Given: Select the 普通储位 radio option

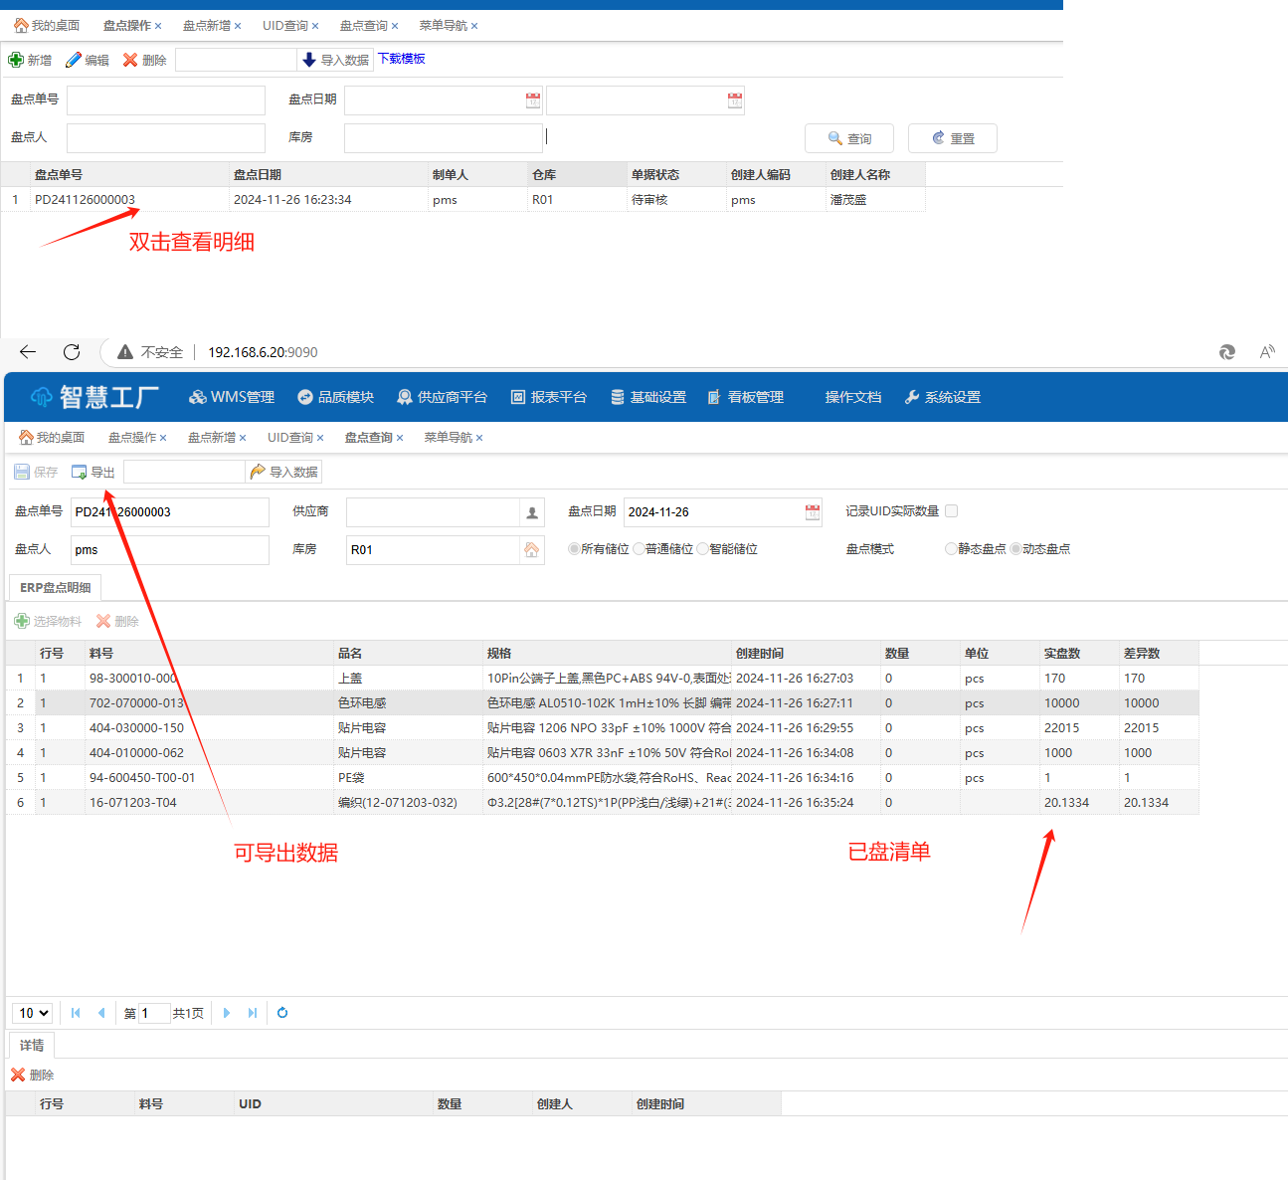Looking at the screenshot, I should [640, 549].
